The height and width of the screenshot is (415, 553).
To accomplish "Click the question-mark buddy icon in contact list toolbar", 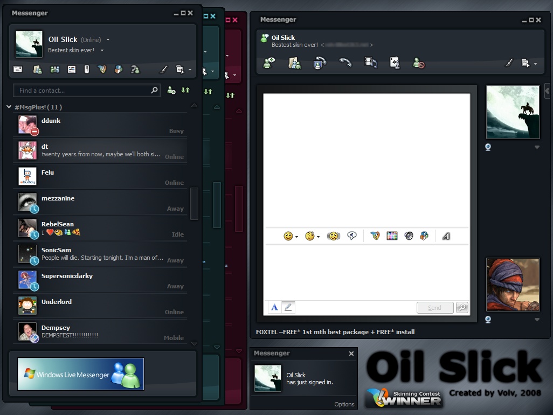I will (x=135, y=70).
